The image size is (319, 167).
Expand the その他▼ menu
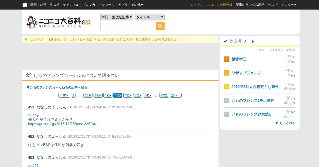(137, 5)
